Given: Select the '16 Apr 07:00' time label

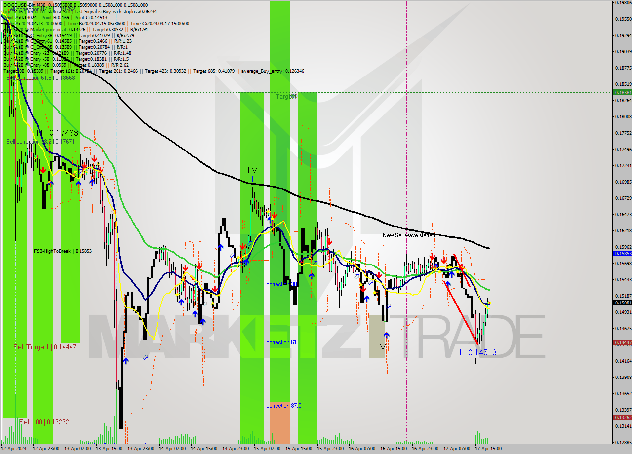Looking at the screenshot, I should tap(362, 449).
